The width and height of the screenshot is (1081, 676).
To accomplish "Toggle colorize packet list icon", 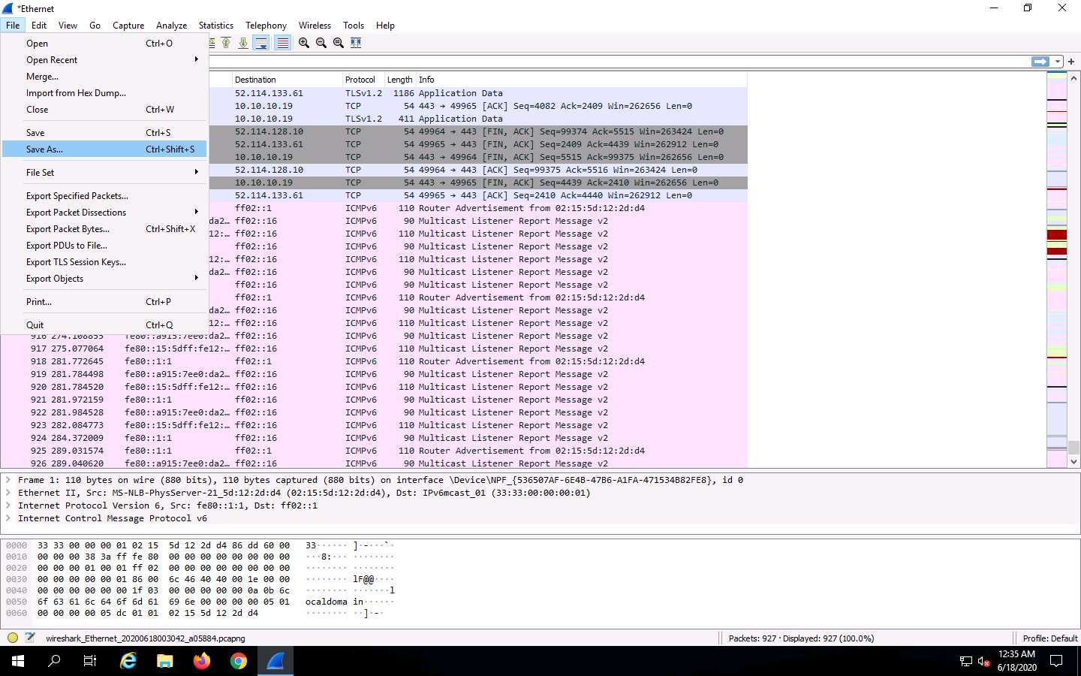I will click(282, 43).
